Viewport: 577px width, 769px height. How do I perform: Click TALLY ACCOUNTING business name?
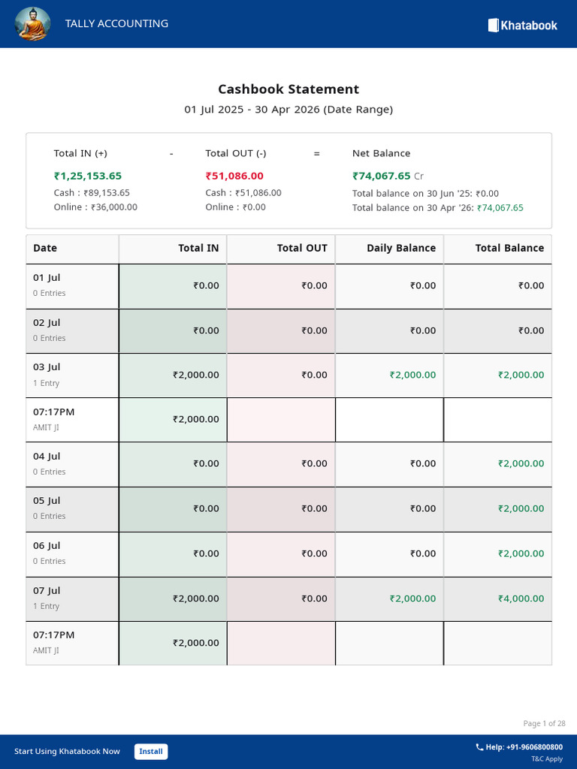(x=116, y=23)
